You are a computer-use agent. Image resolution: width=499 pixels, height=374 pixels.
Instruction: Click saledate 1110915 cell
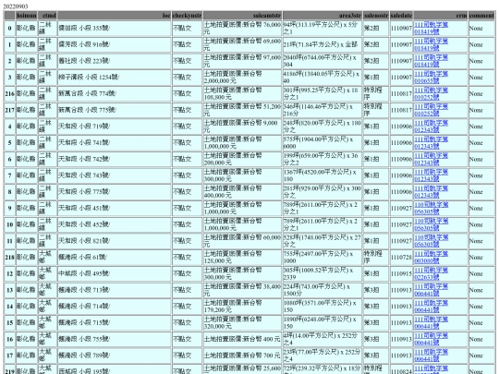(x=401, y=274)
